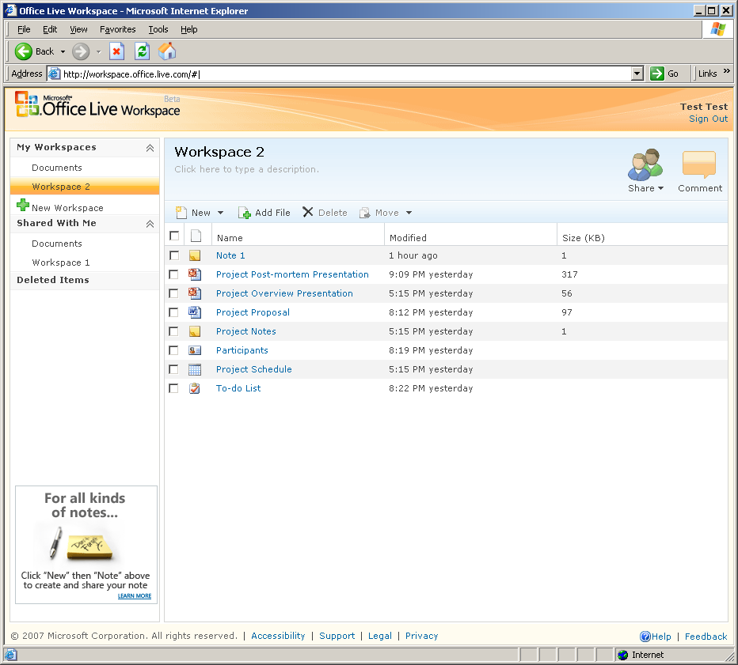
Task: Click PowerPoint icon for Project Overview Presentation
Action: tap(195, 293)
